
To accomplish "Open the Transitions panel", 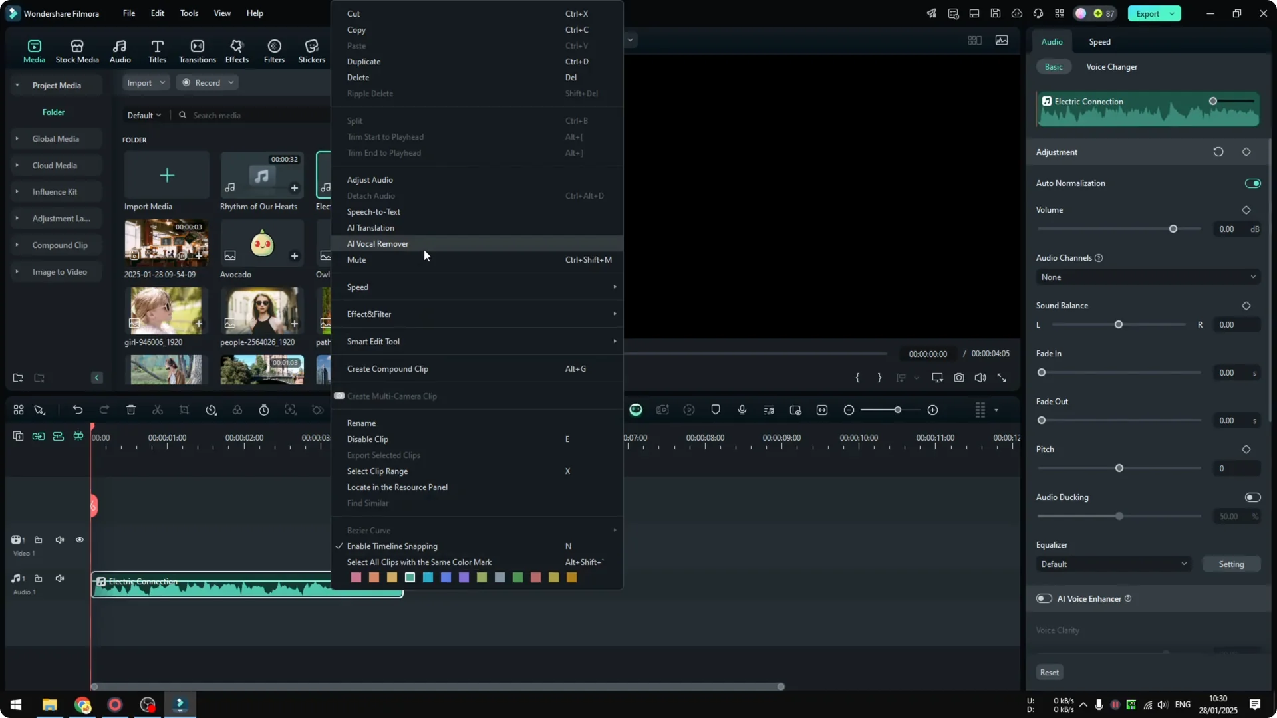I will tap(197, 50).
